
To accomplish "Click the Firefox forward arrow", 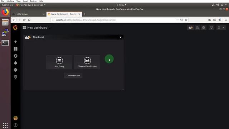I will pyautogui.click(x=19, y=20).
